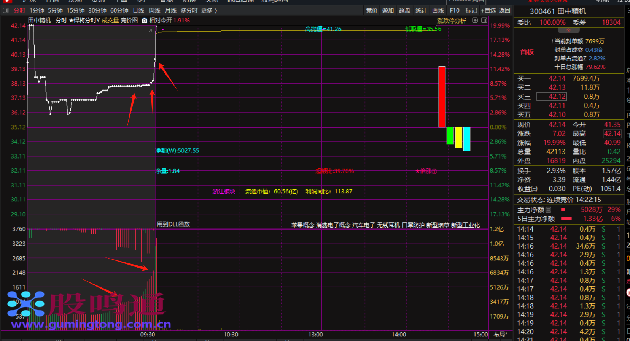Close the pre-market overlay with the X
Viewport: 630px width, 341px height.
click(151, 30)
